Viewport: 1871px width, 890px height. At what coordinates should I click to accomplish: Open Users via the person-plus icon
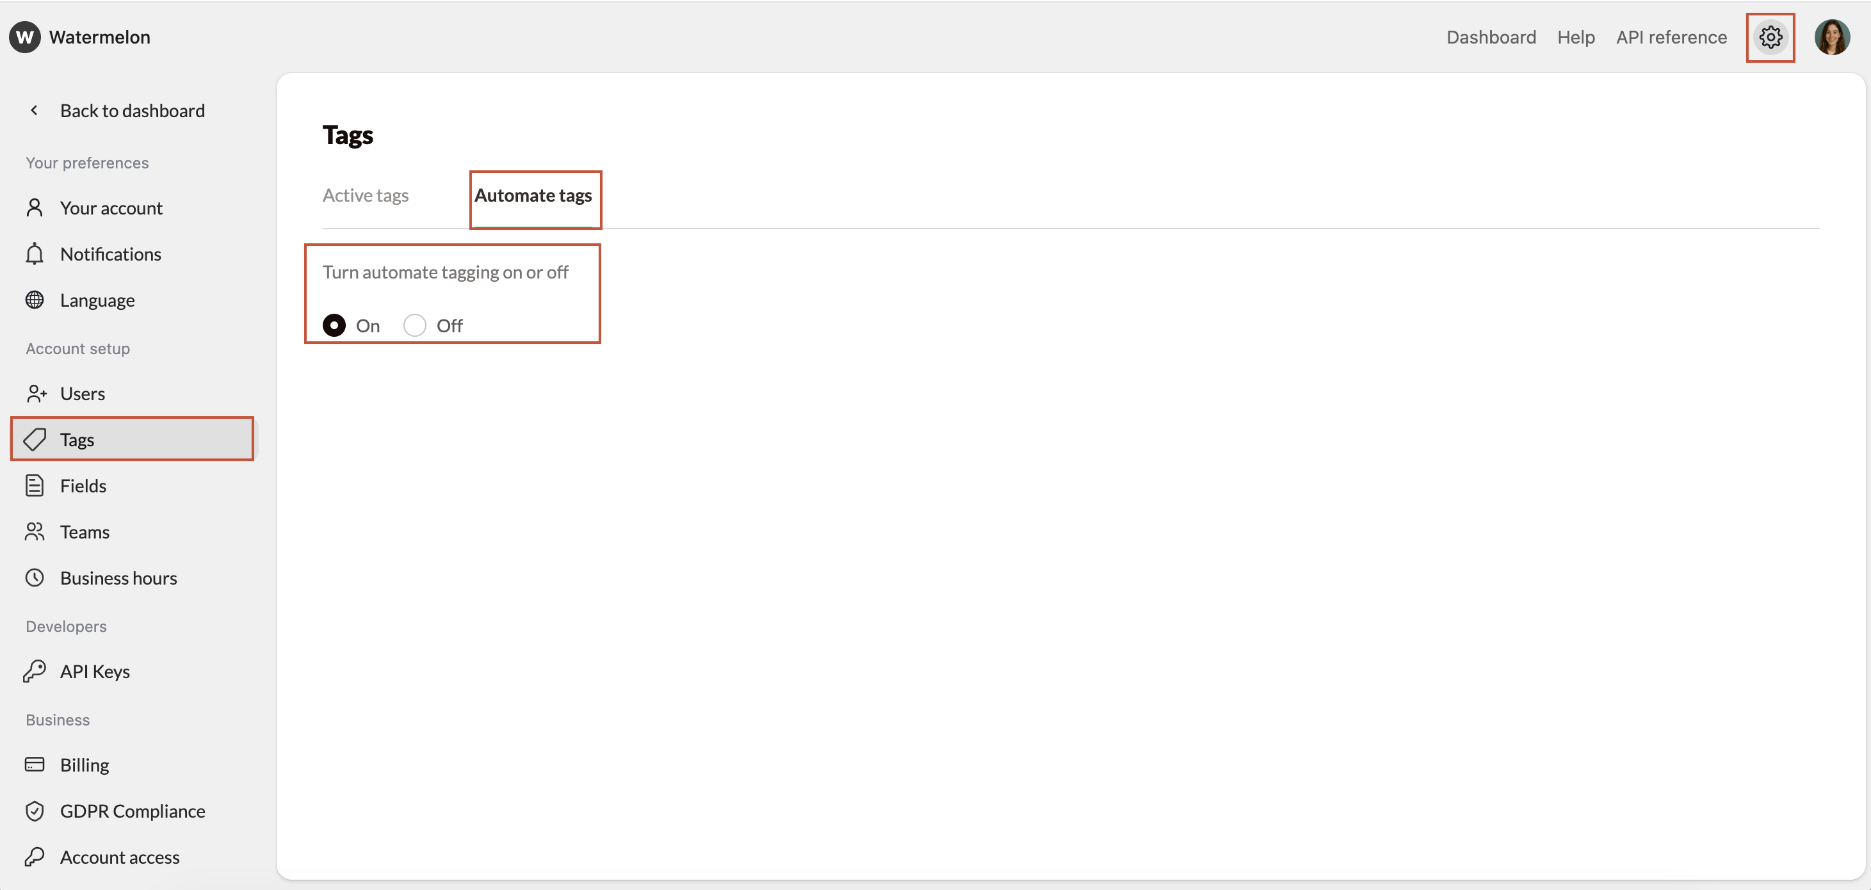tap(36, 393)
